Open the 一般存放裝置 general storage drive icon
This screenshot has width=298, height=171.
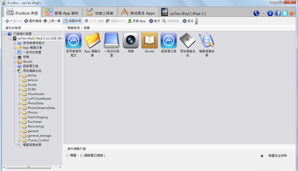point(111,41)
